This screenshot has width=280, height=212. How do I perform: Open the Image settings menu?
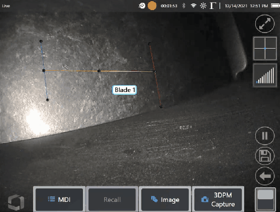tap(165, 200)
